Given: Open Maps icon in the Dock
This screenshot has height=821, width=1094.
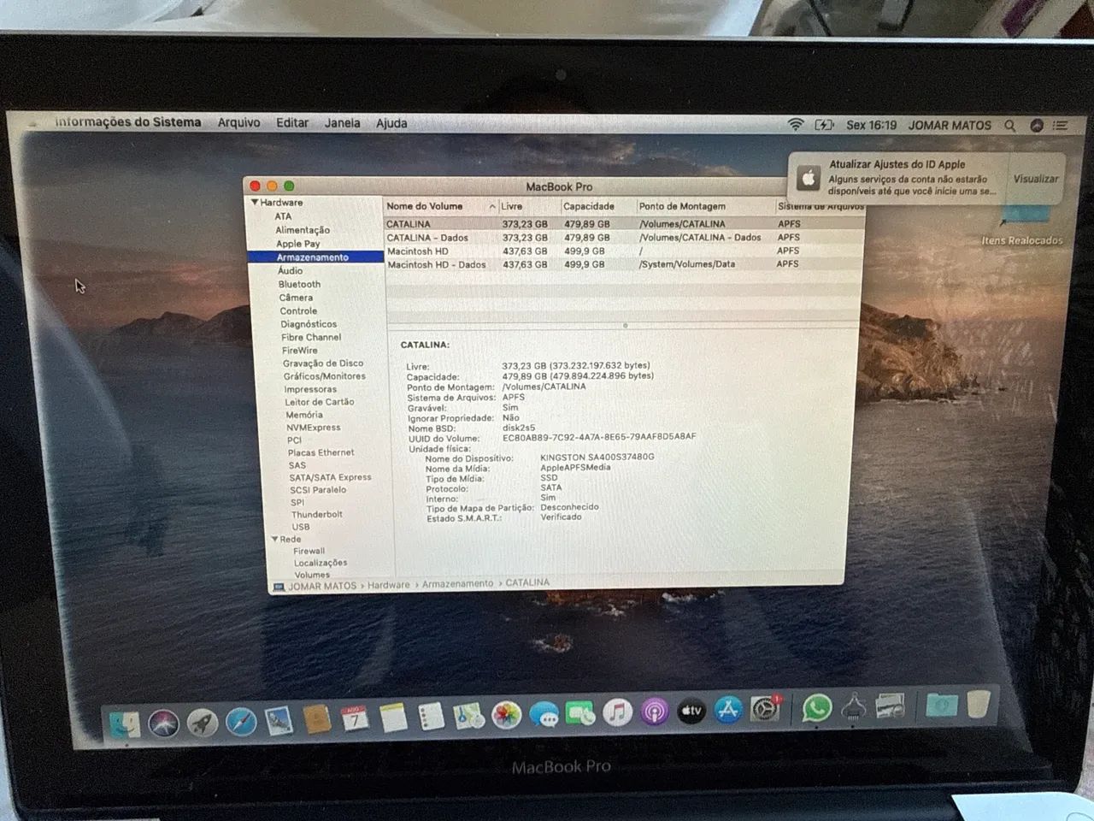Looking at the screenshot, I should [468, 716].
